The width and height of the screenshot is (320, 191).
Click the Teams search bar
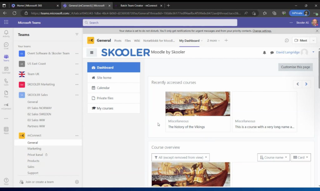tap(160, 22)
